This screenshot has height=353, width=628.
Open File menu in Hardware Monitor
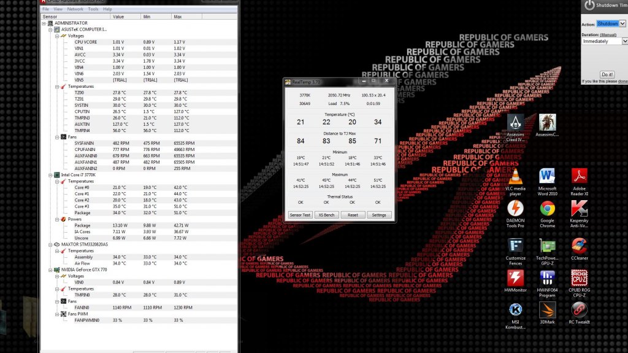45,9
